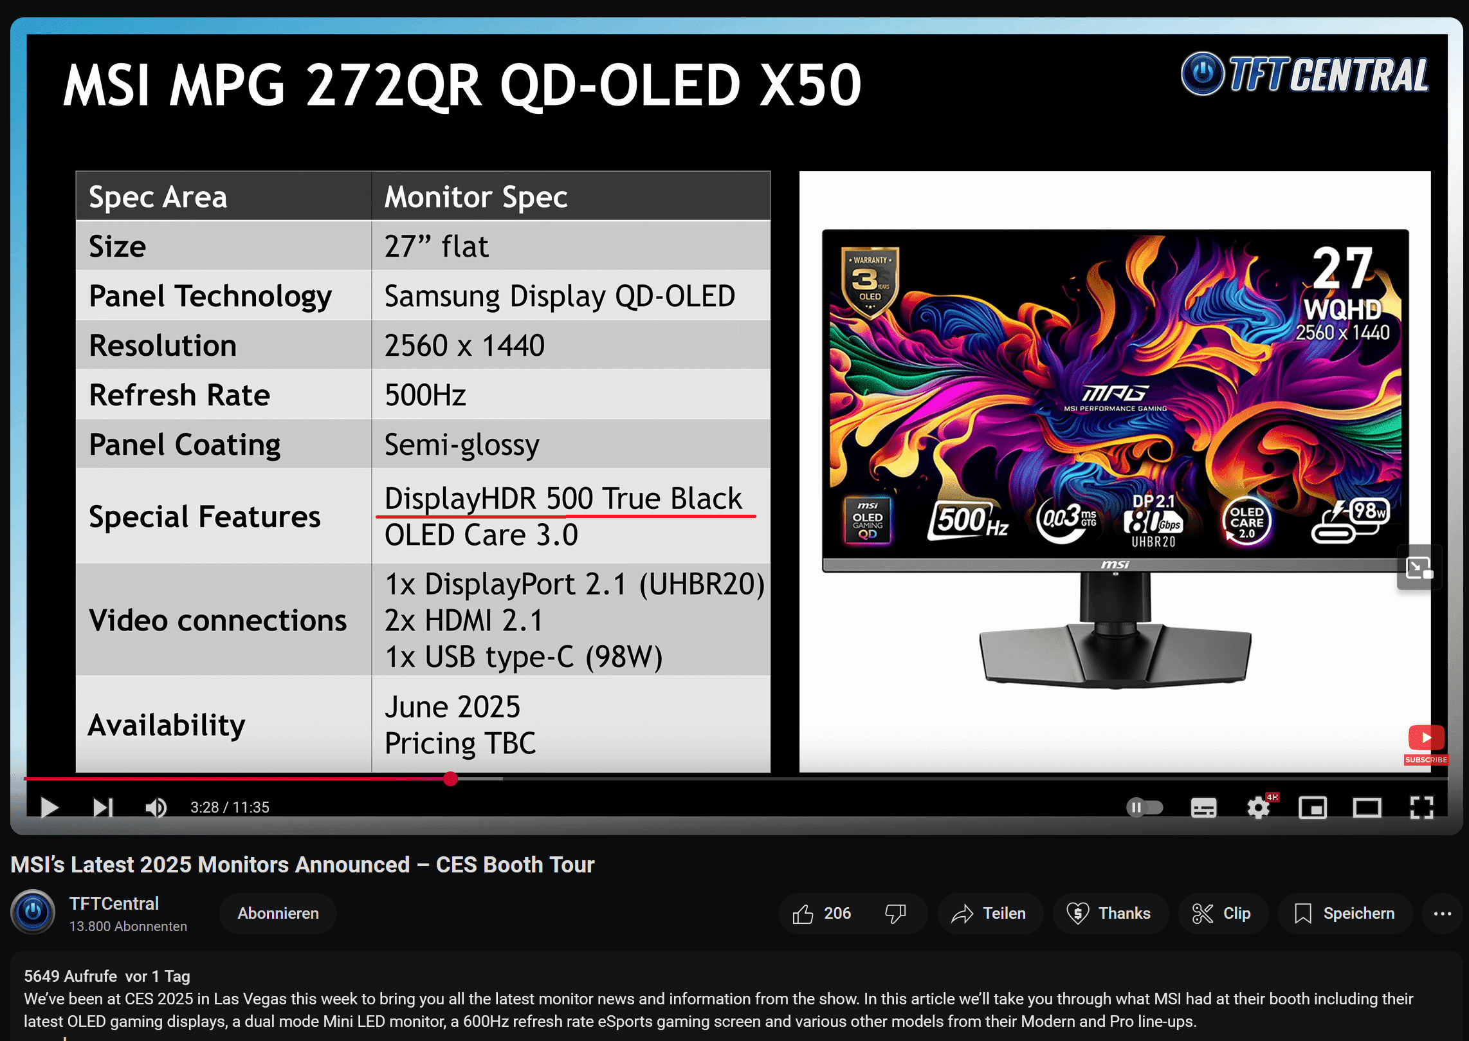Dislike the video

[x=895, y=914]
